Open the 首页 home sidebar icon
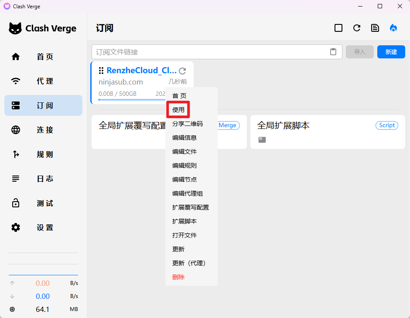Image resolution: width=410 pixels, height=318 pixels. [16, 57]
